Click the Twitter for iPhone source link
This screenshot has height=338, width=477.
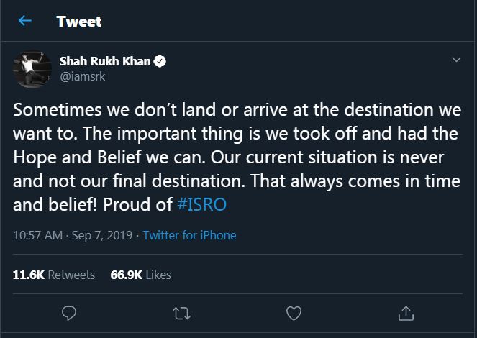coord(189,235)
